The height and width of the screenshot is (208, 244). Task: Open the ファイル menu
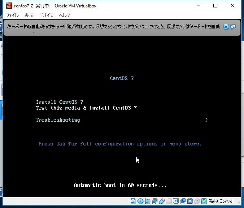coord(12,15)
